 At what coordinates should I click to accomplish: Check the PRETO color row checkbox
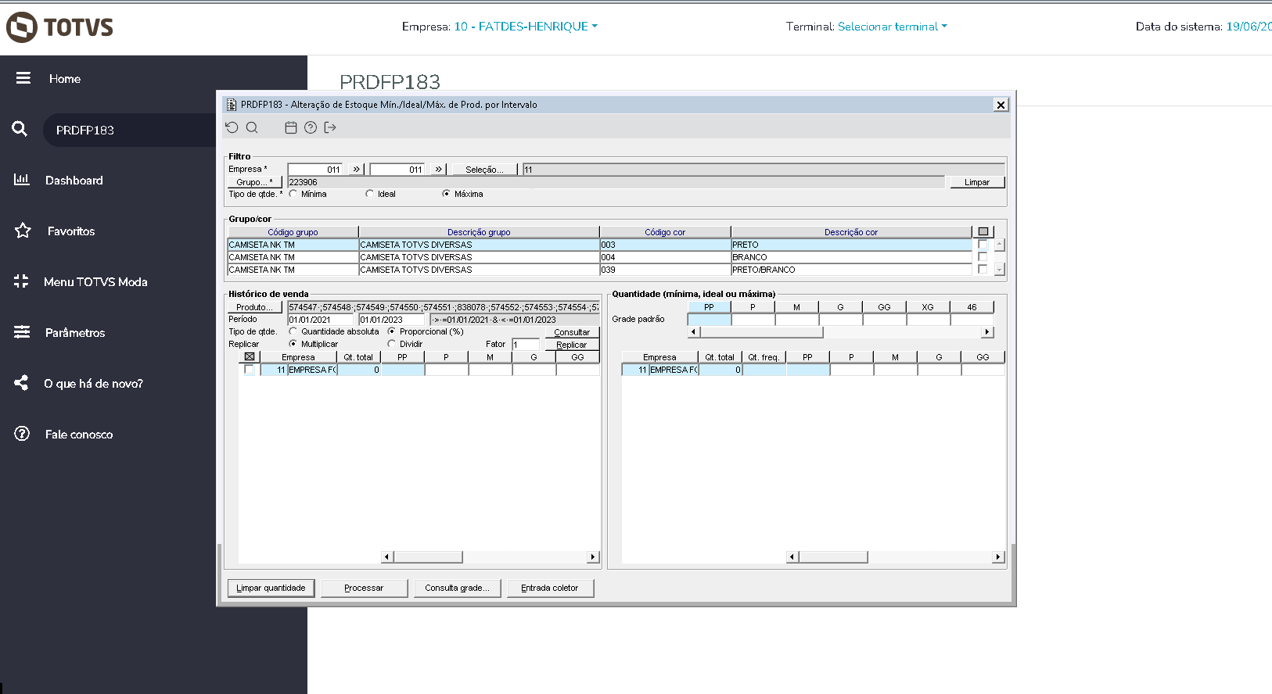(983, 245)
